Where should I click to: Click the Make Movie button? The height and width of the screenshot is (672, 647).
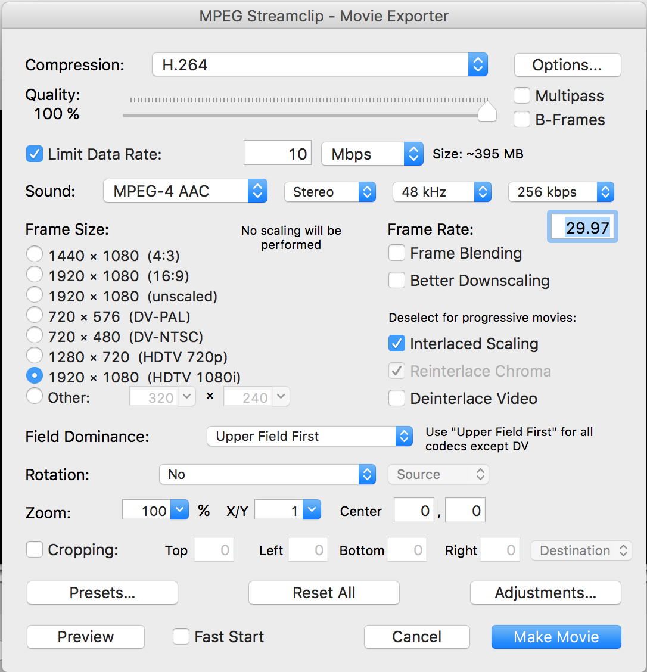click(x=556, y=637)
